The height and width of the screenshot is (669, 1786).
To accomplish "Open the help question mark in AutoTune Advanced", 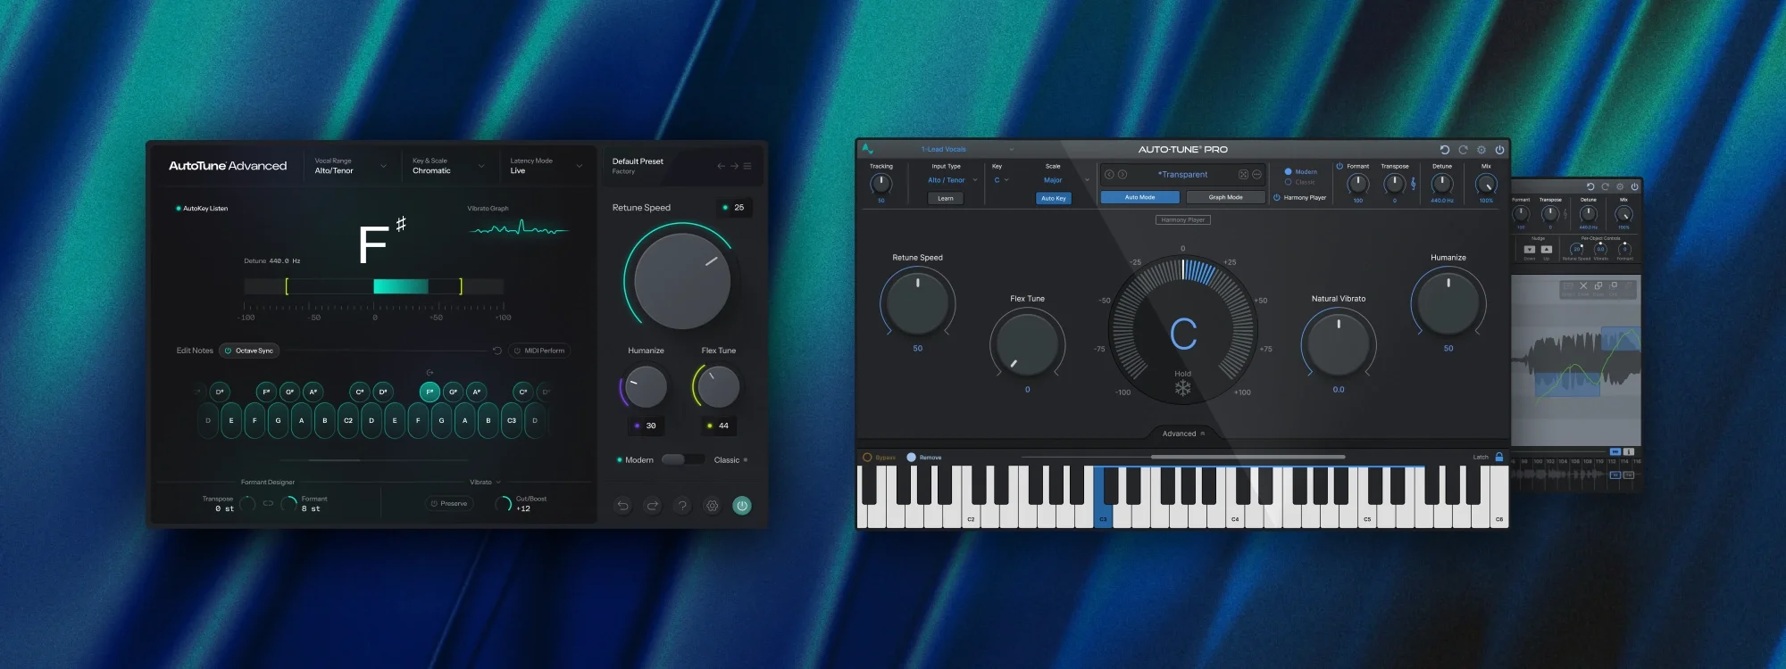I will 682,506.
